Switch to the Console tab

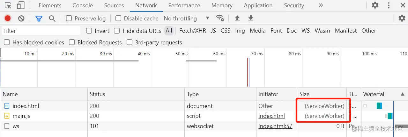coord(83,5)
